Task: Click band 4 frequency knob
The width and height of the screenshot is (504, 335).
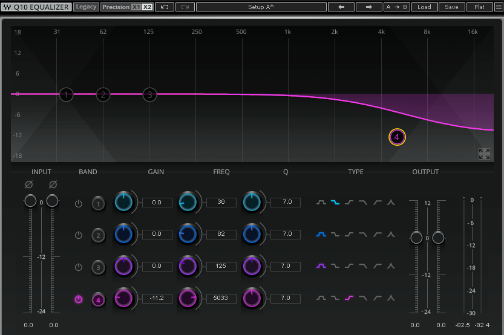Action: (188, 298)
